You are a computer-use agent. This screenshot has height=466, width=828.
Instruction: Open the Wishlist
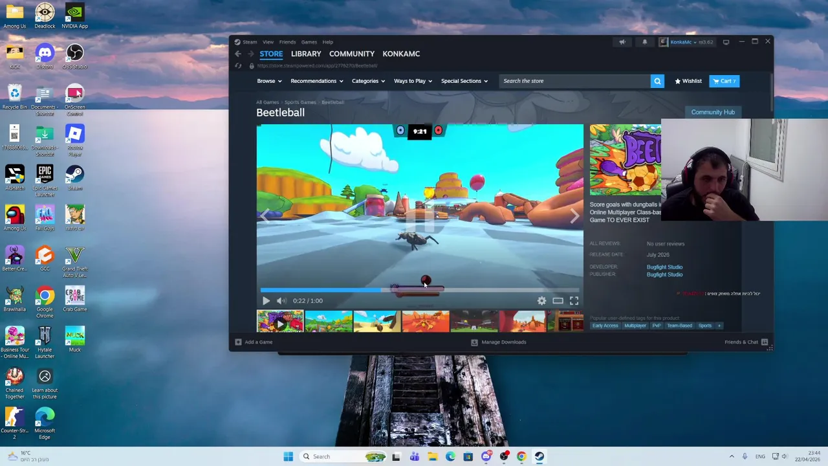[688, 81]
